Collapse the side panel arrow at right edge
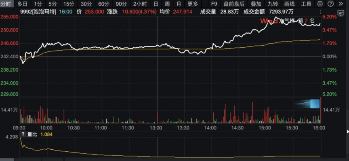The image size is (349, 161). click(x=348, y=131)
